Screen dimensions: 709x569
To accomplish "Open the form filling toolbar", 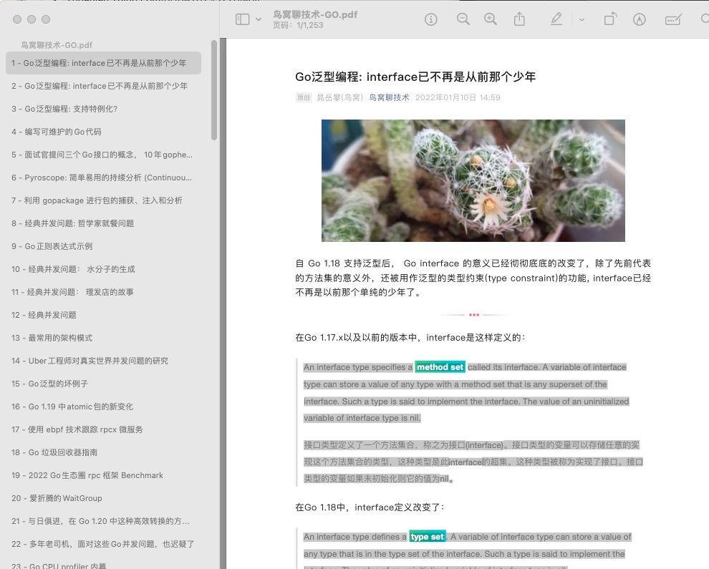I will coord(673,19).
